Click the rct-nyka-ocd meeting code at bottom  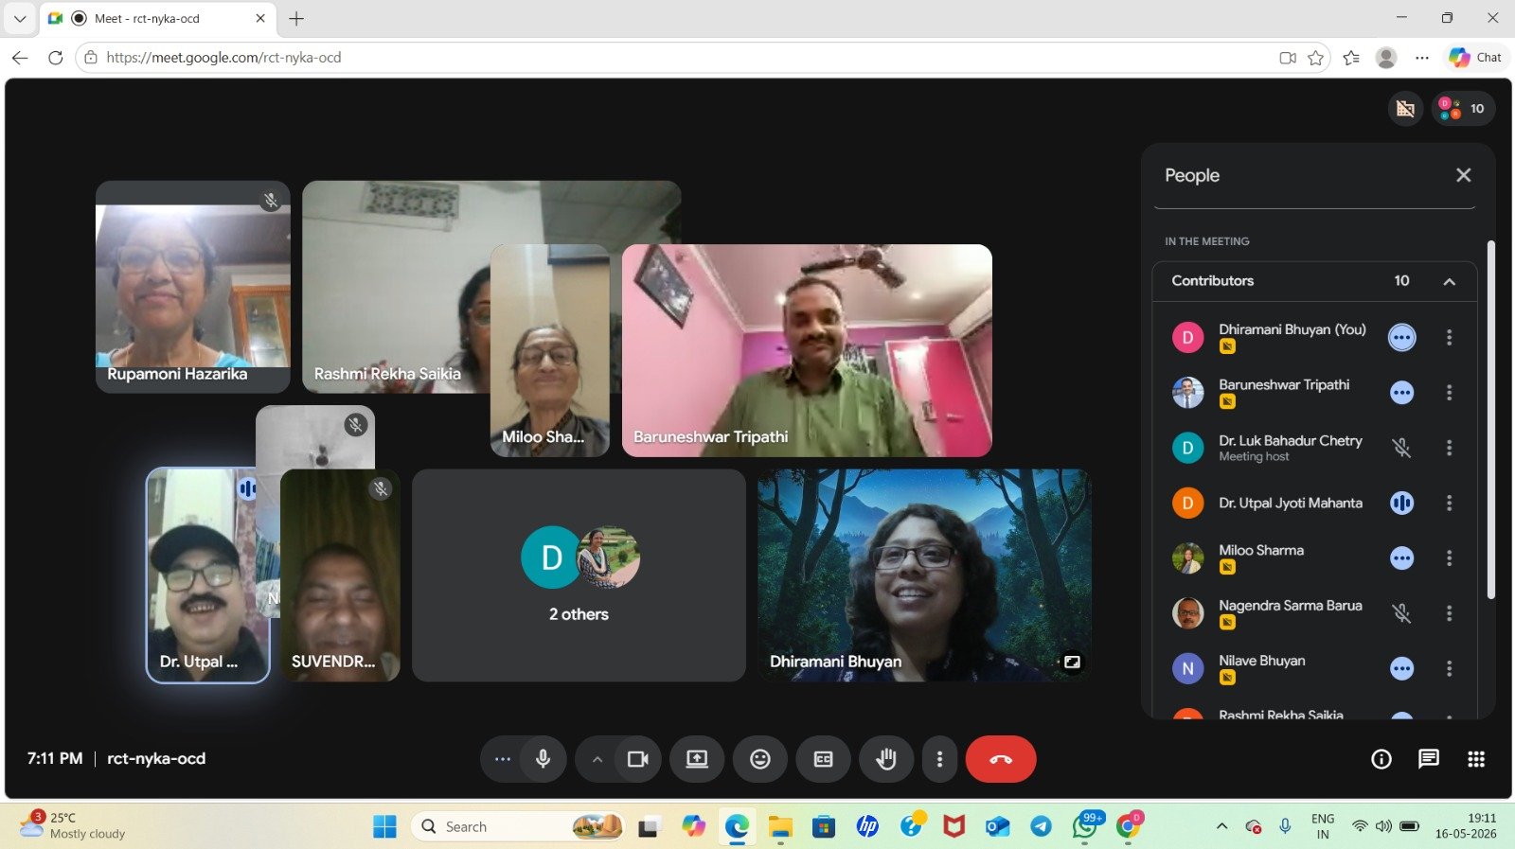[156, 759]
